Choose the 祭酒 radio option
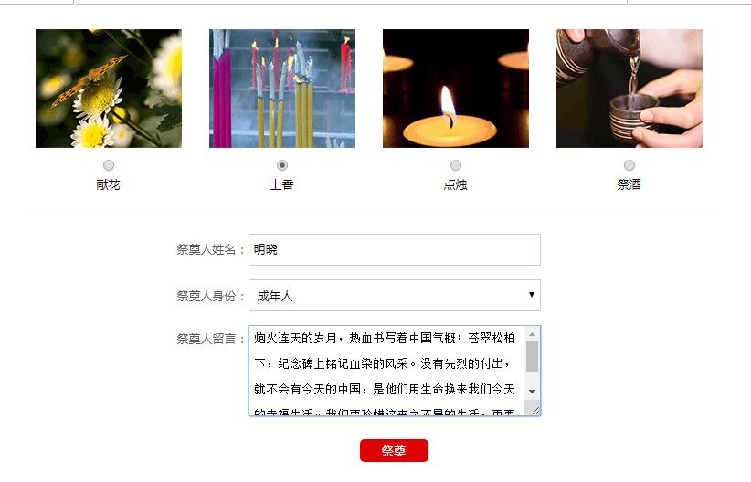 pyautogui.click(x=629, y=165)
